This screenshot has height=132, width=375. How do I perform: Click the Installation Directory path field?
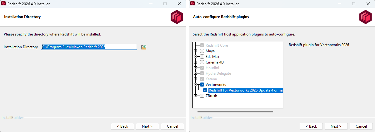click(x=89, y=47)
